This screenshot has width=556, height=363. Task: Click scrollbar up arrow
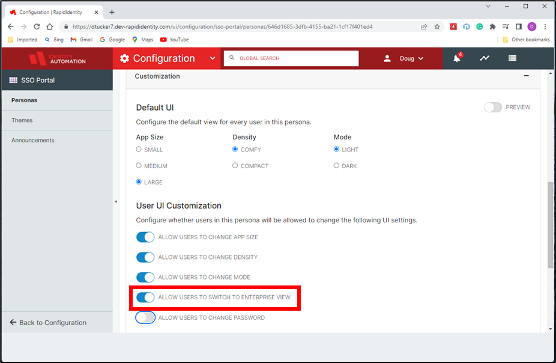tap(551, 73)
